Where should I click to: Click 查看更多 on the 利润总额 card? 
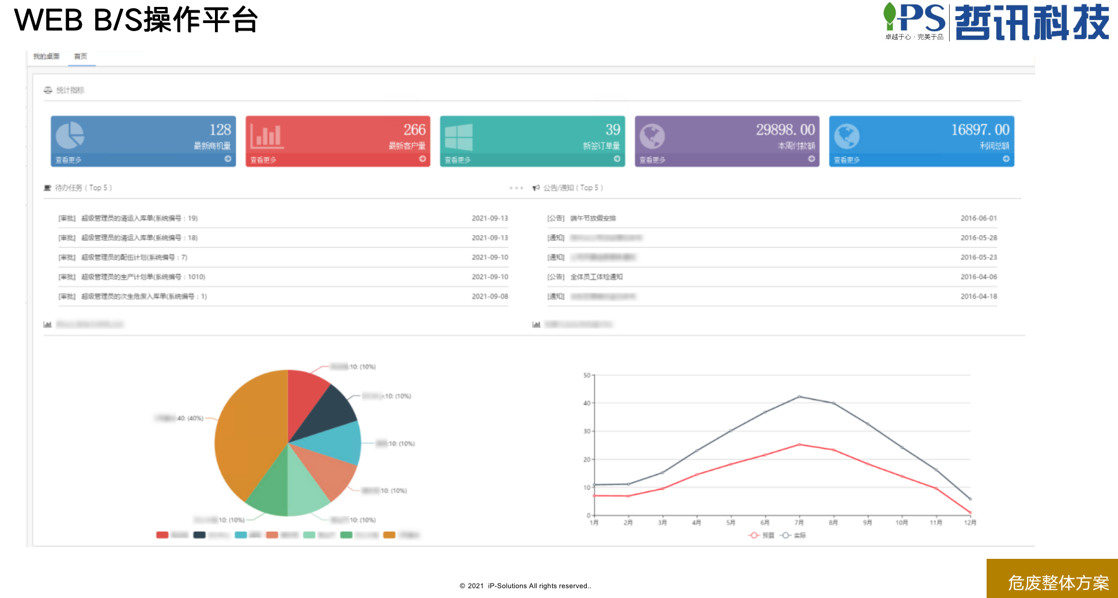pyautogui.click(x=847, y=160)
